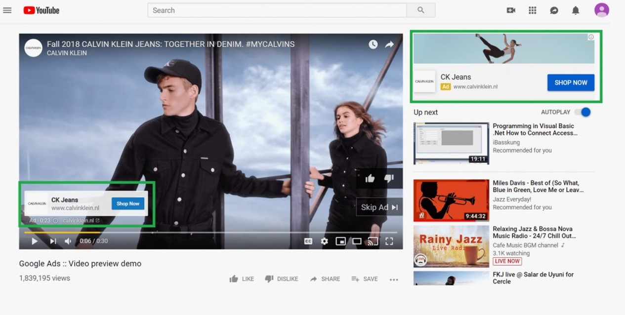
Task: Open the hamburger guide menu
Action: coord(7,10)
